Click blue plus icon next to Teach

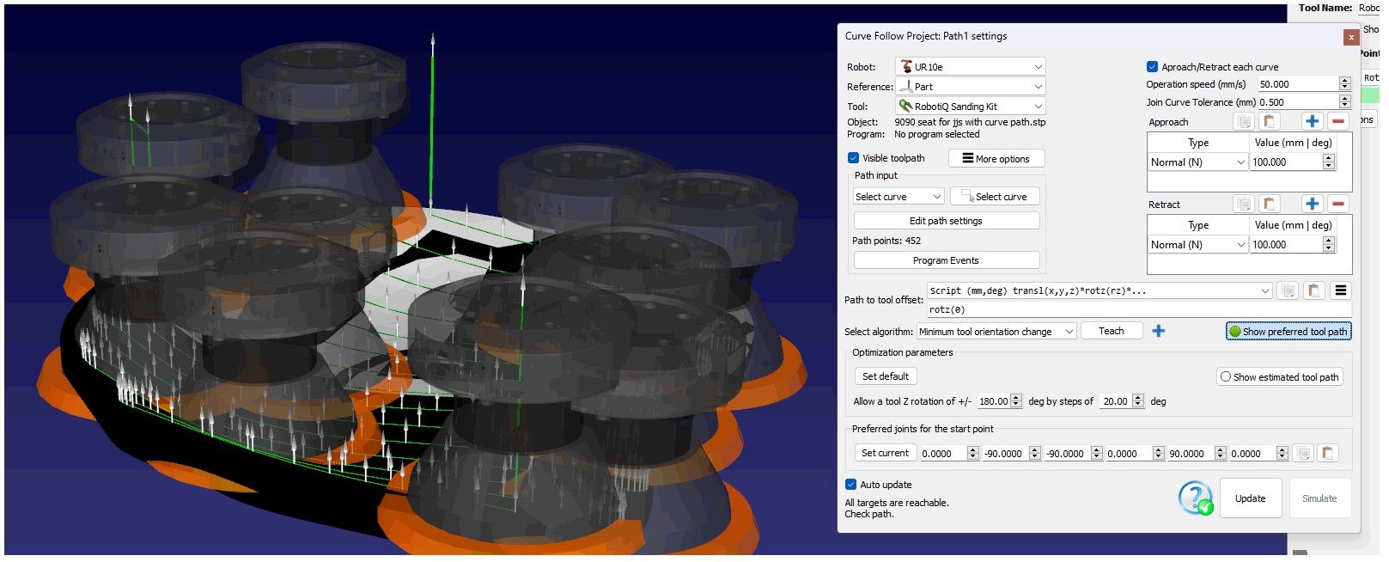click(x=1158, y=331)
